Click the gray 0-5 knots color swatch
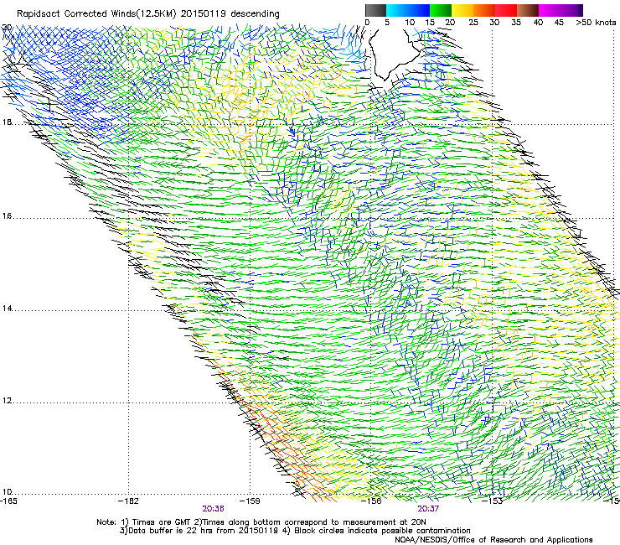This screenshot has width=620, height=545. [375, 10]
